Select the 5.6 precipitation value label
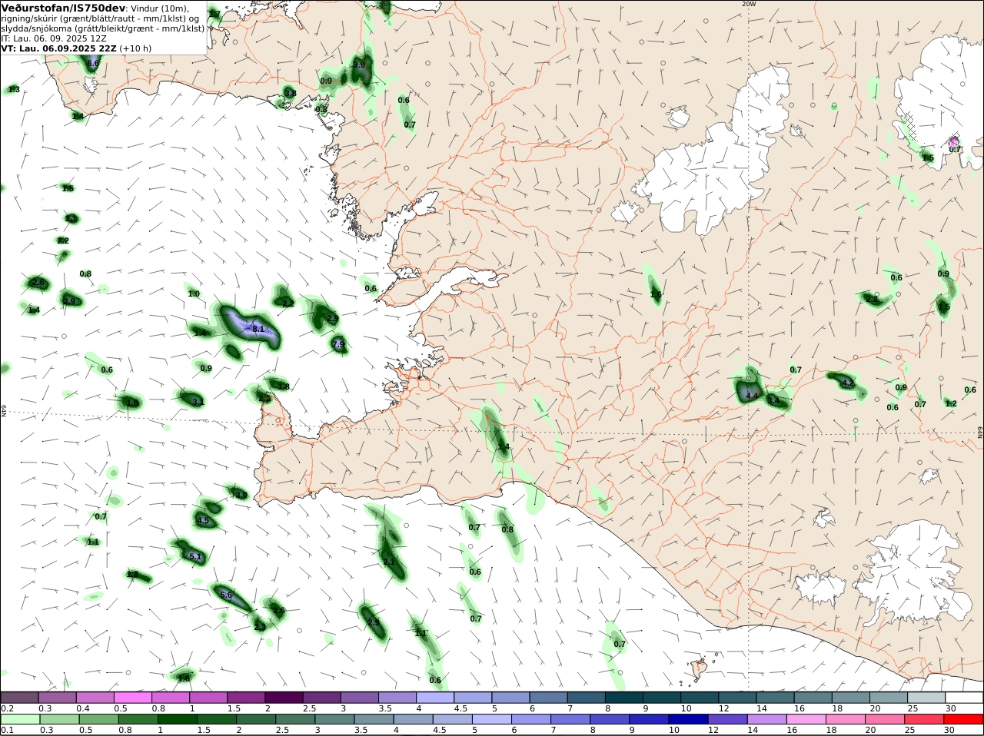This screenshot has height=736, width=984. (226, 595)
